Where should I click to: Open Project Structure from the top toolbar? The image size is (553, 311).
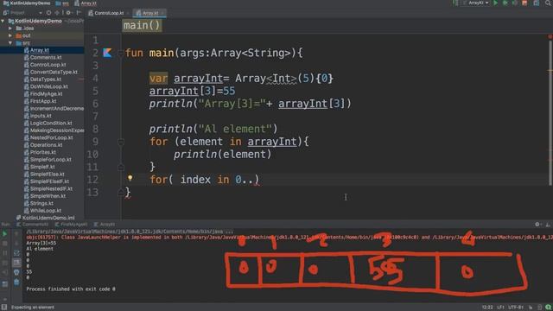coord(537,3)
